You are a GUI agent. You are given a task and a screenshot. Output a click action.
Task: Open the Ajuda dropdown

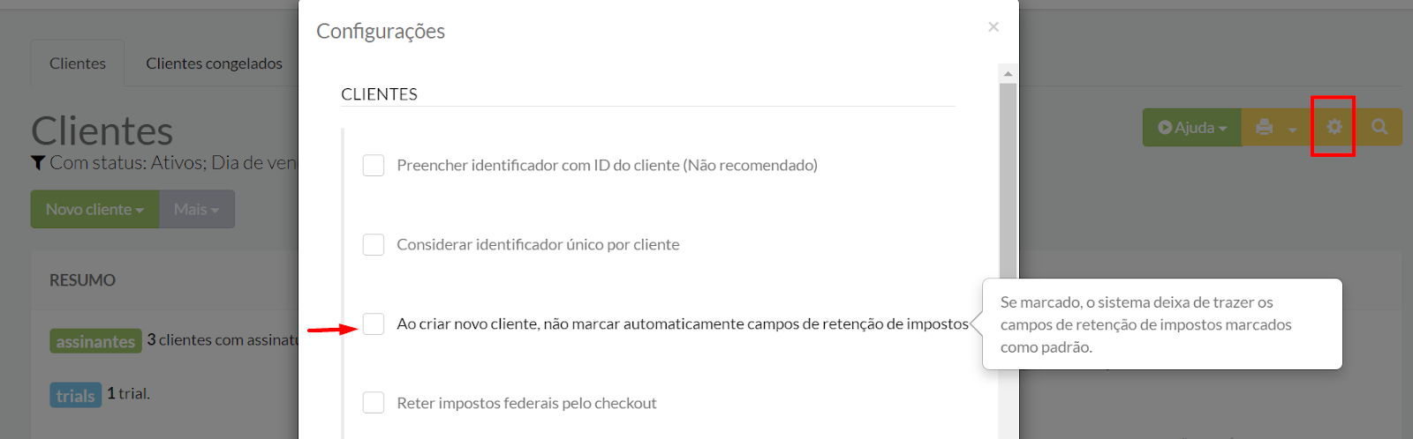point(1192,127)
